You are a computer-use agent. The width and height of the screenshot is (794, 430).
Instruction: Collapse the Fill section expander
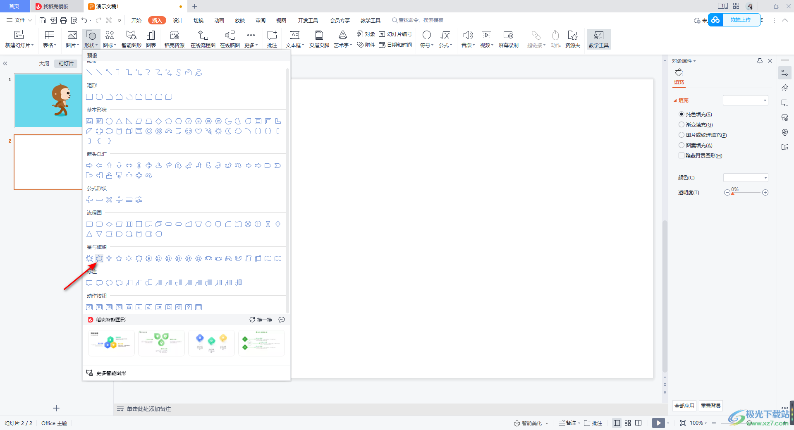675,100
